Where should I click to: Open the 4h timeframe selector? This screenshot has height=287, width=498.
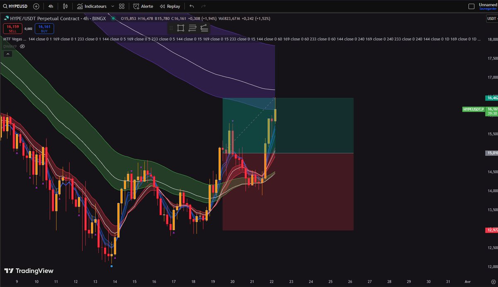[51, 6]
